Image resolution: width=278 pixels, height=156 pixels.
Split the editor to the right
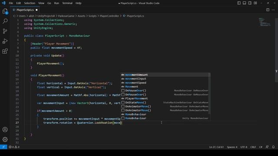click(268, 10)
